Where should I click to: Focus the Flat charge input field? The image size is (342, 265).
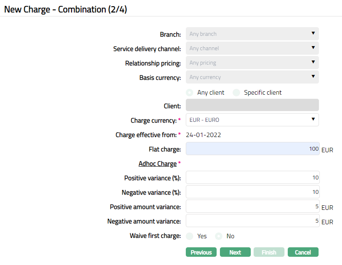(x=252, y=149)
